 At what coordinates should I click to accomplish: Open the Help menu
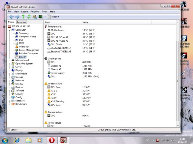[x=52, y=12]
